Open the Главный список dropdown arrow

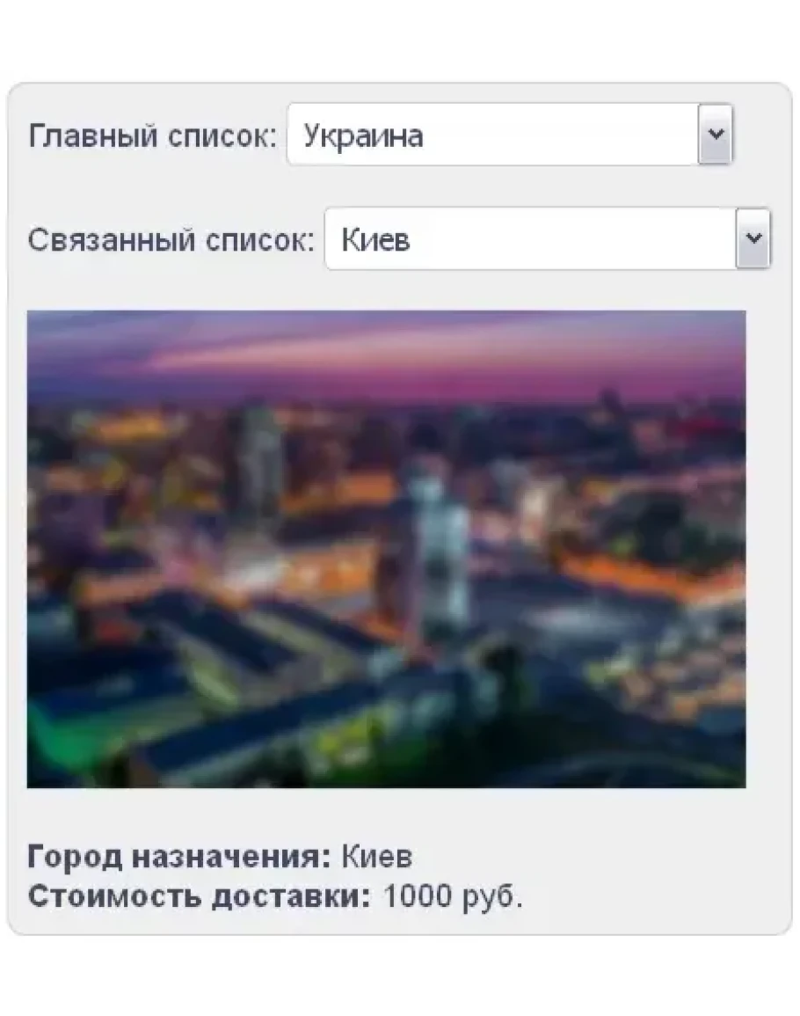click(x=715, y=134)
